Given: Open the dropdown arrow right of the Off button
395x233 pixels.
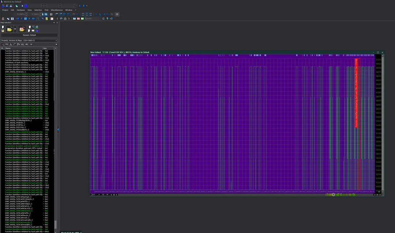Looking at the screenshot, I should click(56, 44).
